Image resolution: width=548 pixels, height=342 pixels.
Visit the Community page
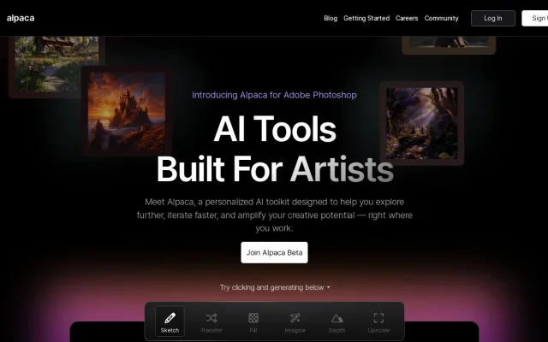click(441, 18)
